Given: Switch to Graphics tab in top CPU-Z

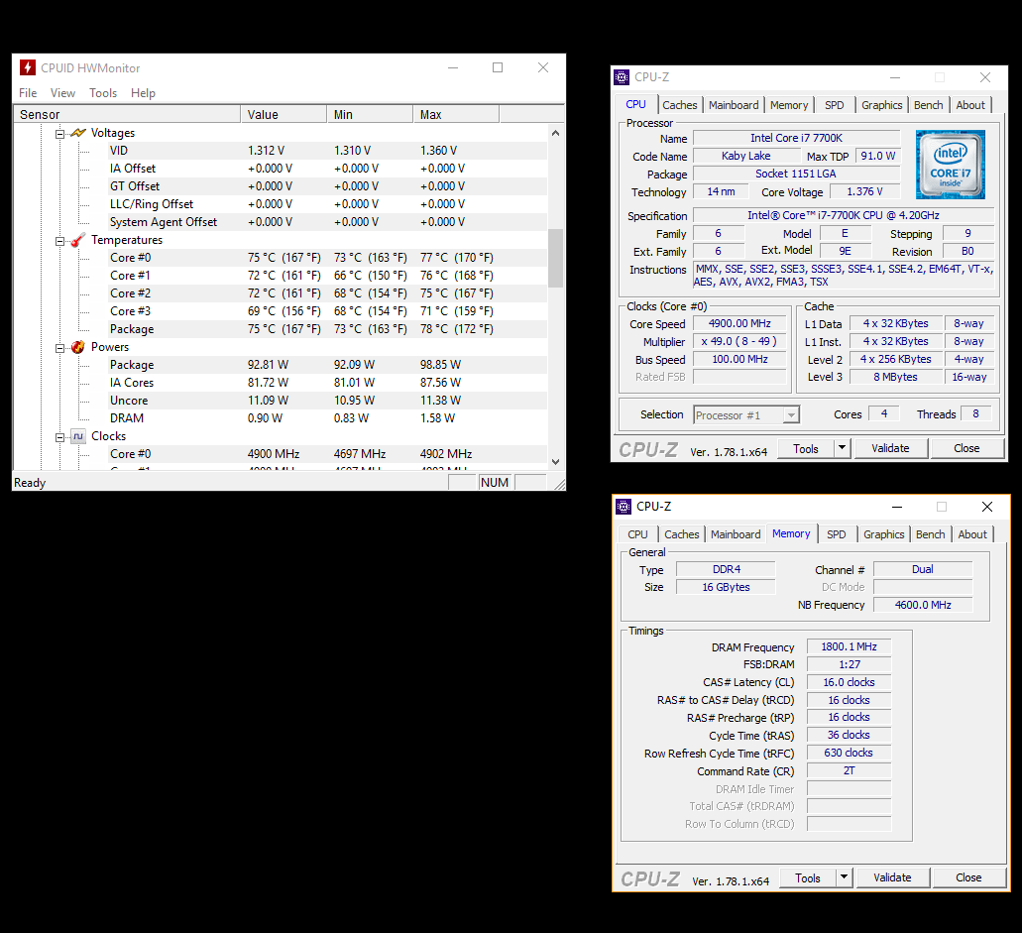Looking at the screenshot, I should click(882, 105).
